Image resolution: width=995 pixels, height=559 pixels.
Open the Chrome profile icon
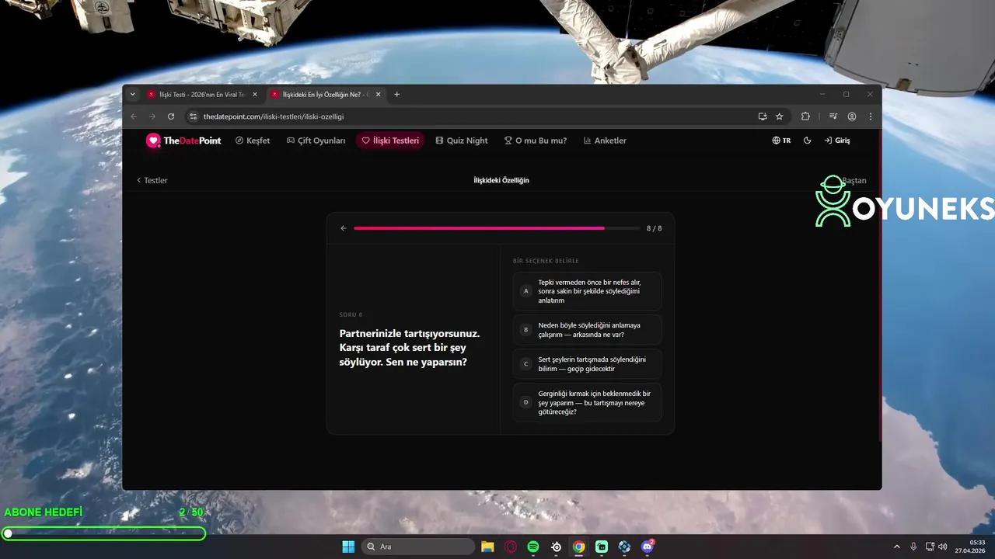pos(852,116)
